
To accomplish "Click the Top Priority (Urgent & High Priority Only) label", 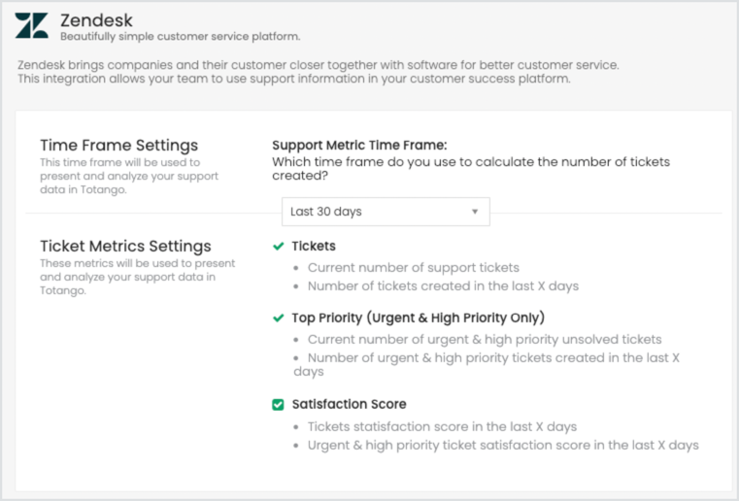I will (418, 318).
